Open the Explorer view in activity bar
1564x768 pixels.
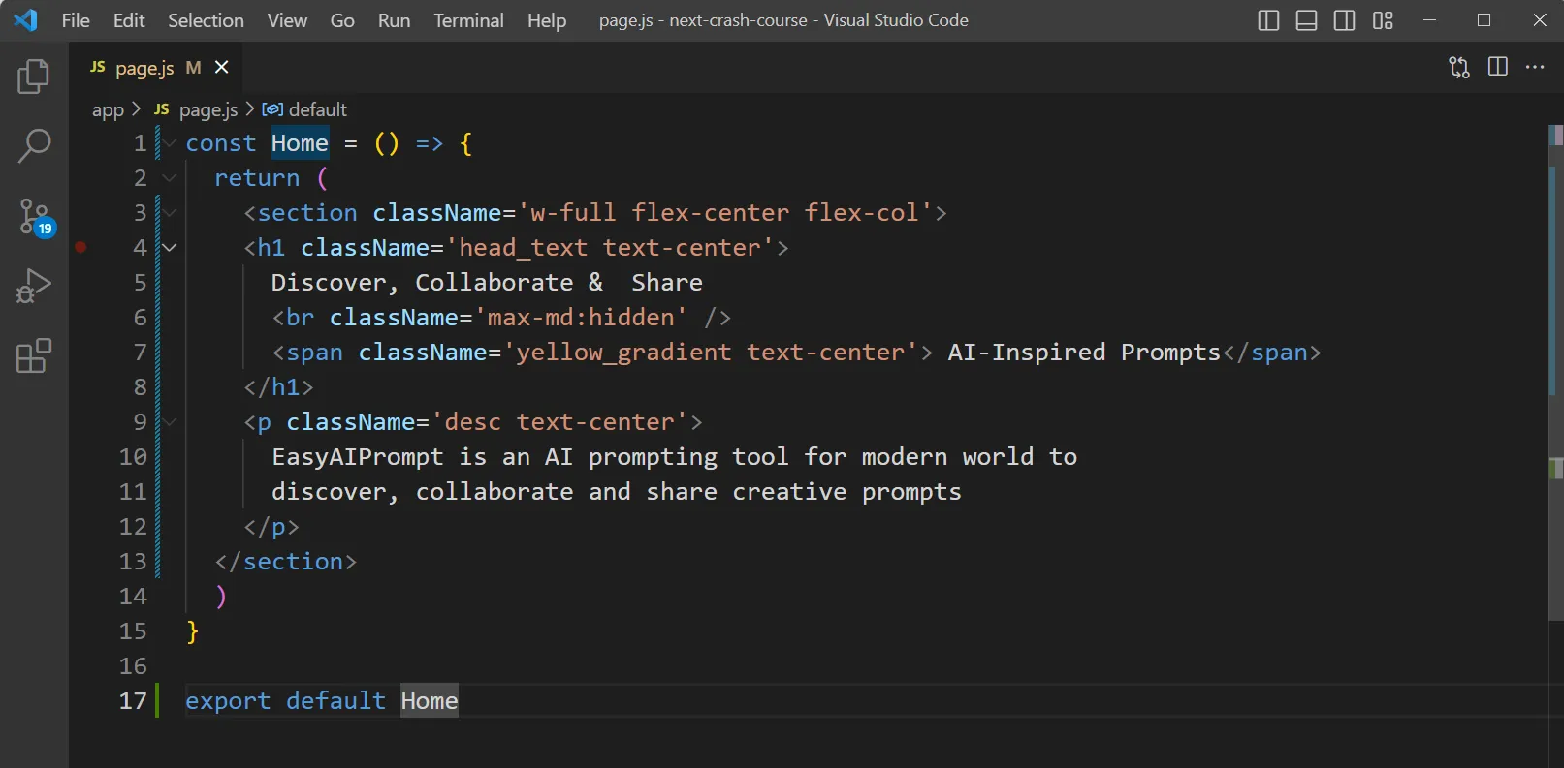tap(34, 77)
